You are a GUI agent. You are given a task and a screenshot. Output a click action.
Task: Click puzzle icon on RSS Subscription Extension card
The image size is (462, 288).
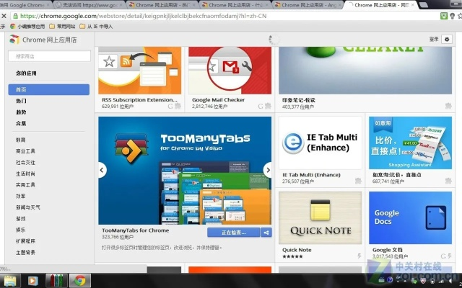coord(178,106)
